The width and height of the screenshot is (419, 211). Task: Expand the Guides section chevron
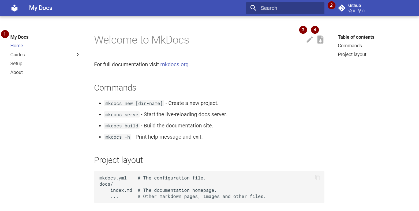coord(78,54)
